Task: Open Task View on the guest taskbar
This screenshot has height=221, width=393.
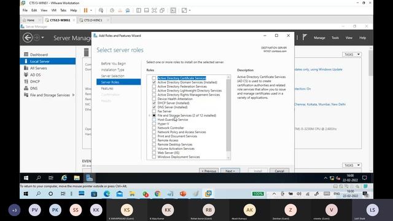Action: 51,178
